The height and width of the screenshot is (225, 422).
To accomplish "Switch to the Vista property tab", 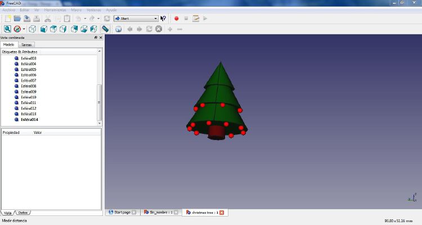I will (x=7, y=213).
